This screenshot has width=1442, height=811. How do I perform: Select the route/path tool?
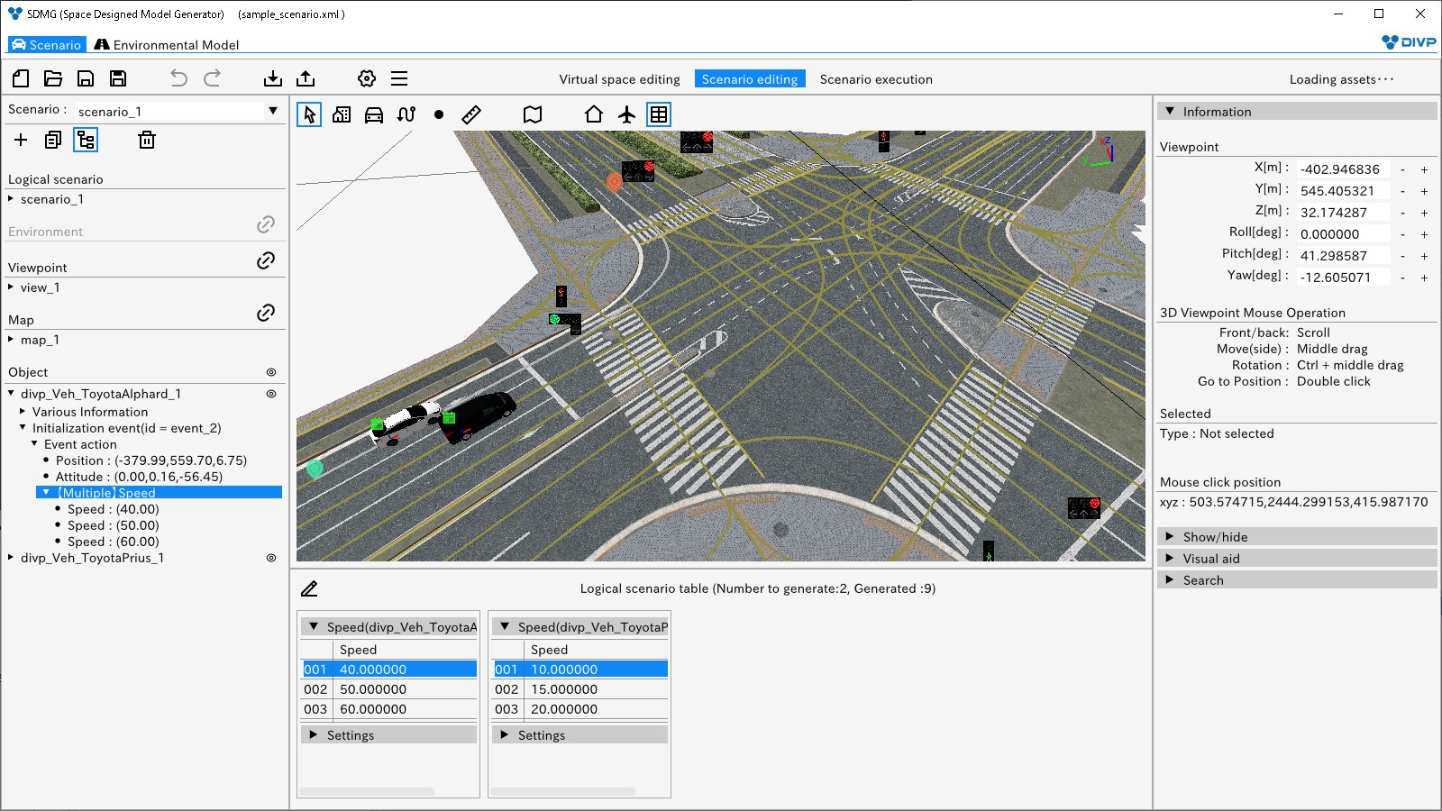[x=406, y=114]
